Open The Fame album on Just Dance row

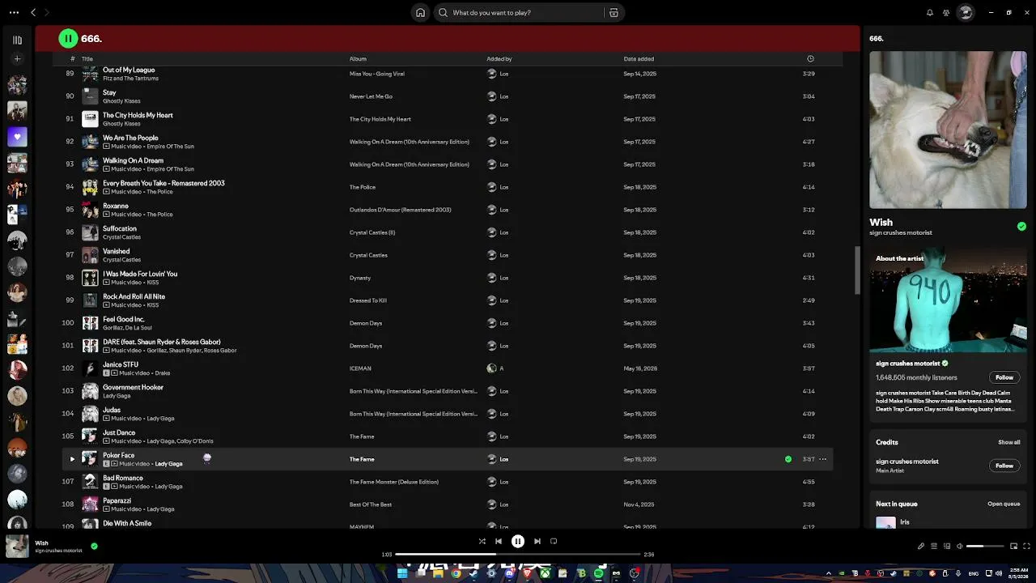coord(362,436)
